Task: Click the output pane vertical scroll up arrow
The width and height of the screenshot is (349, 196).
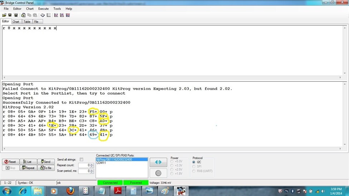Action: [x=345, y=84]
